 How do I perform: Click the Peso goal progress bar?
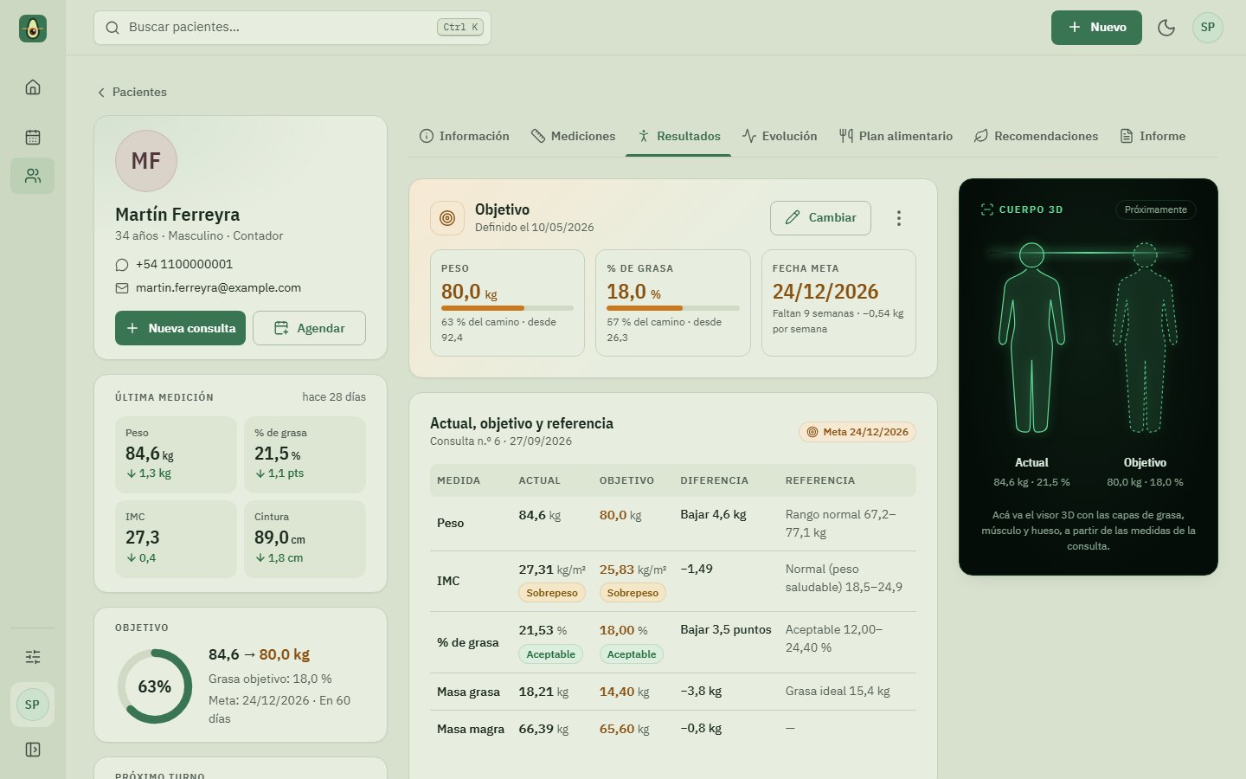[x=507, y=308]
